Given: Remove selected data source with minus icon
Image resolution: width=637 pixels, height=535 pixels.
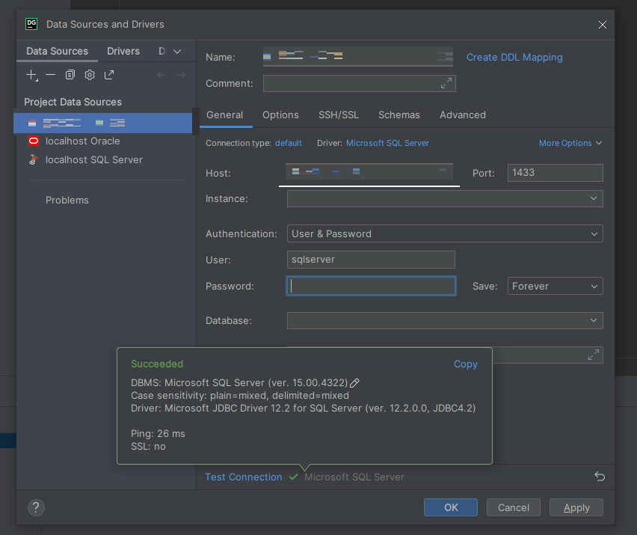Looking at the screenshot, I should (x=50, y=75).
